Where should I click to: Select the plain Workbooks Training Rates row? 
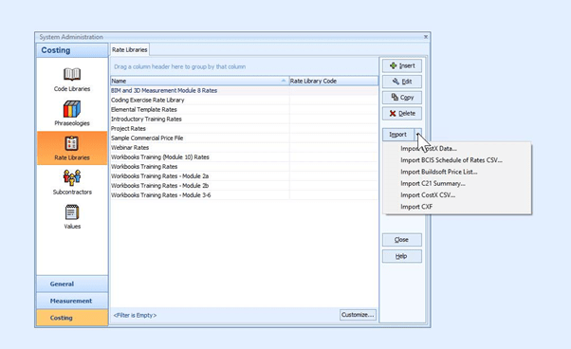tap(244, 167)
